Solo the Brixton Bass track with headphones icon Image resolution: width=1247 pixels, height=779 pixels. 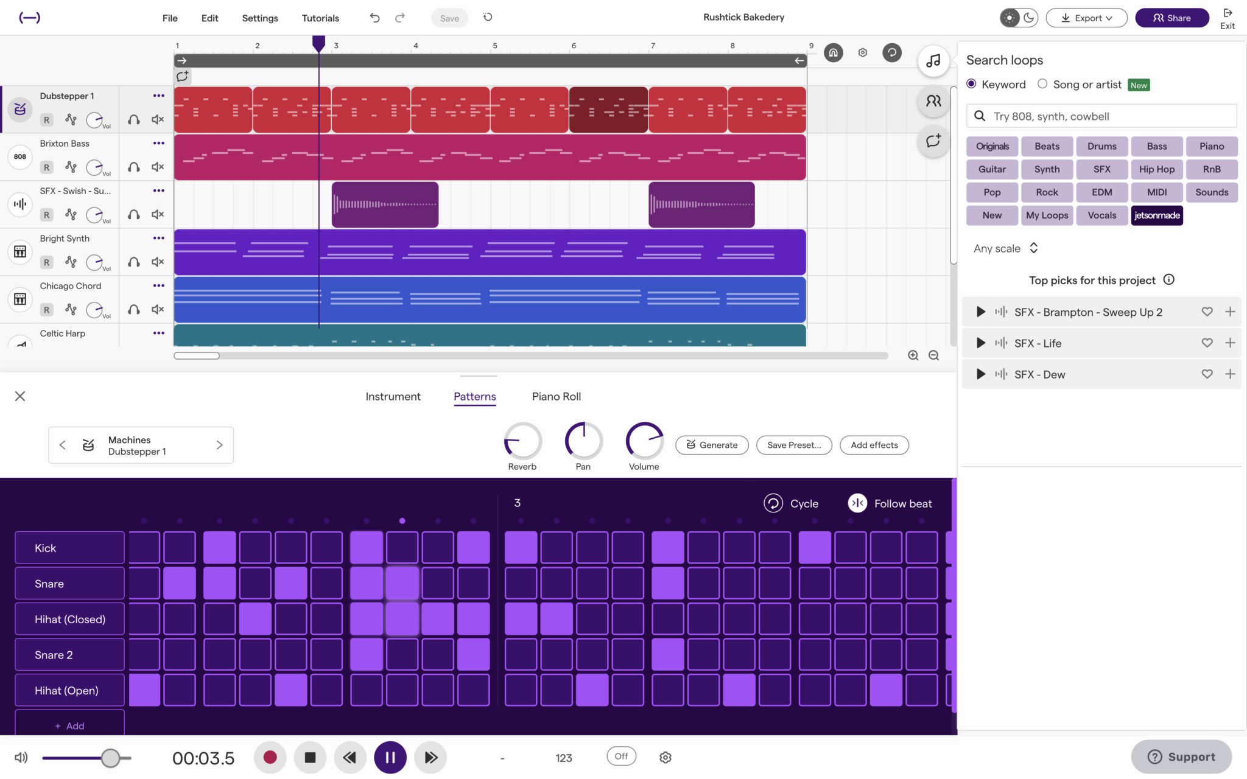(x=133, y=167)
